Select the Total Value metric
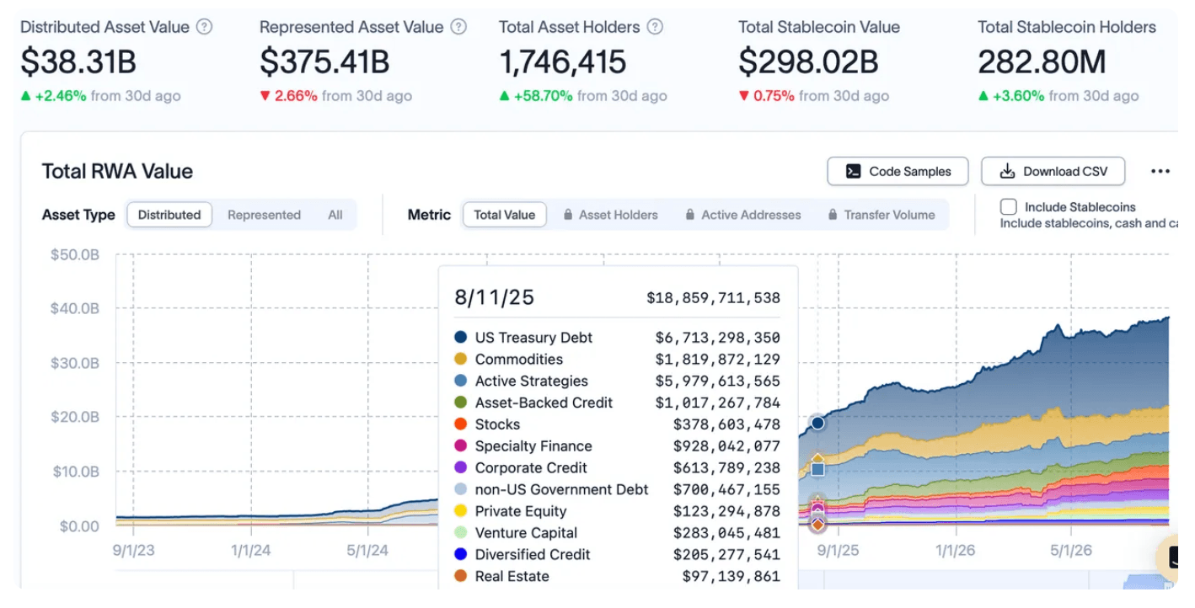 [504, 215]
